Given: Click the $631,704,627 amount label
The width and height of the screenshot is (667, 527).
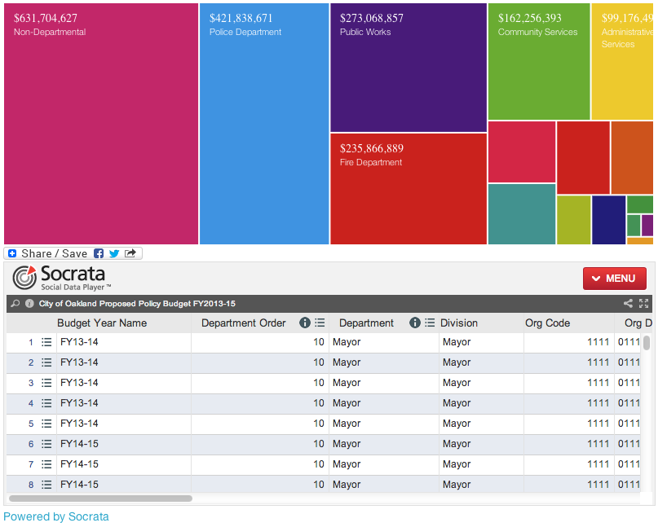Looking at the screenshot, I should click(x=46, y=18).
